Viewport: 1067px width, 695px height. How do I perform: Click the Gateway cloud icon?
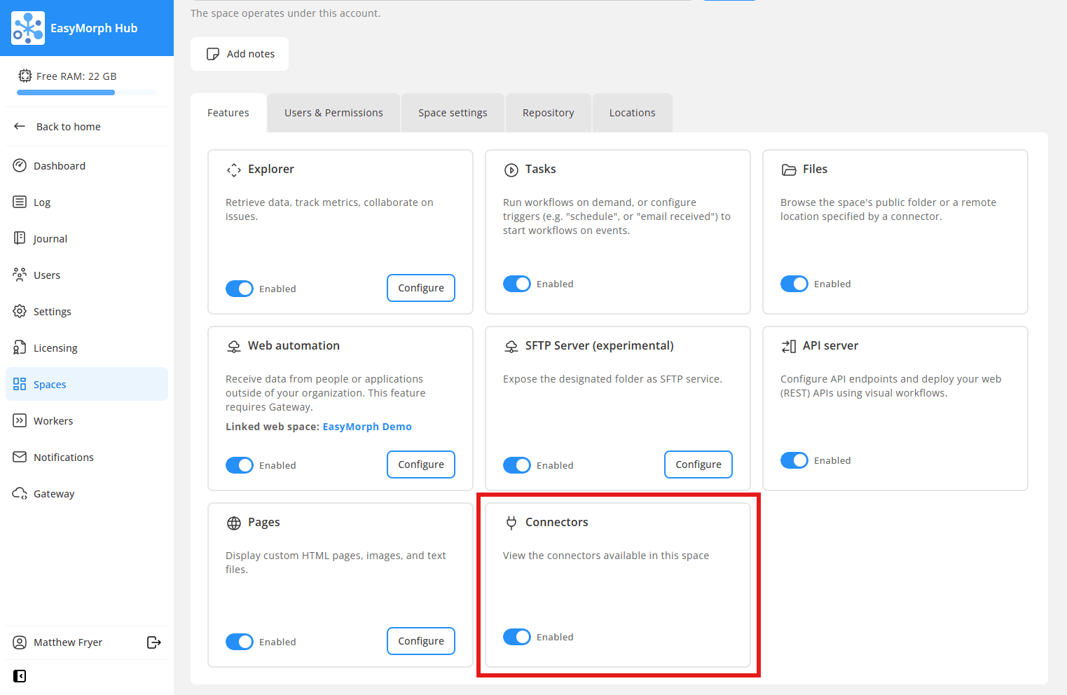[x=20, y=493]
